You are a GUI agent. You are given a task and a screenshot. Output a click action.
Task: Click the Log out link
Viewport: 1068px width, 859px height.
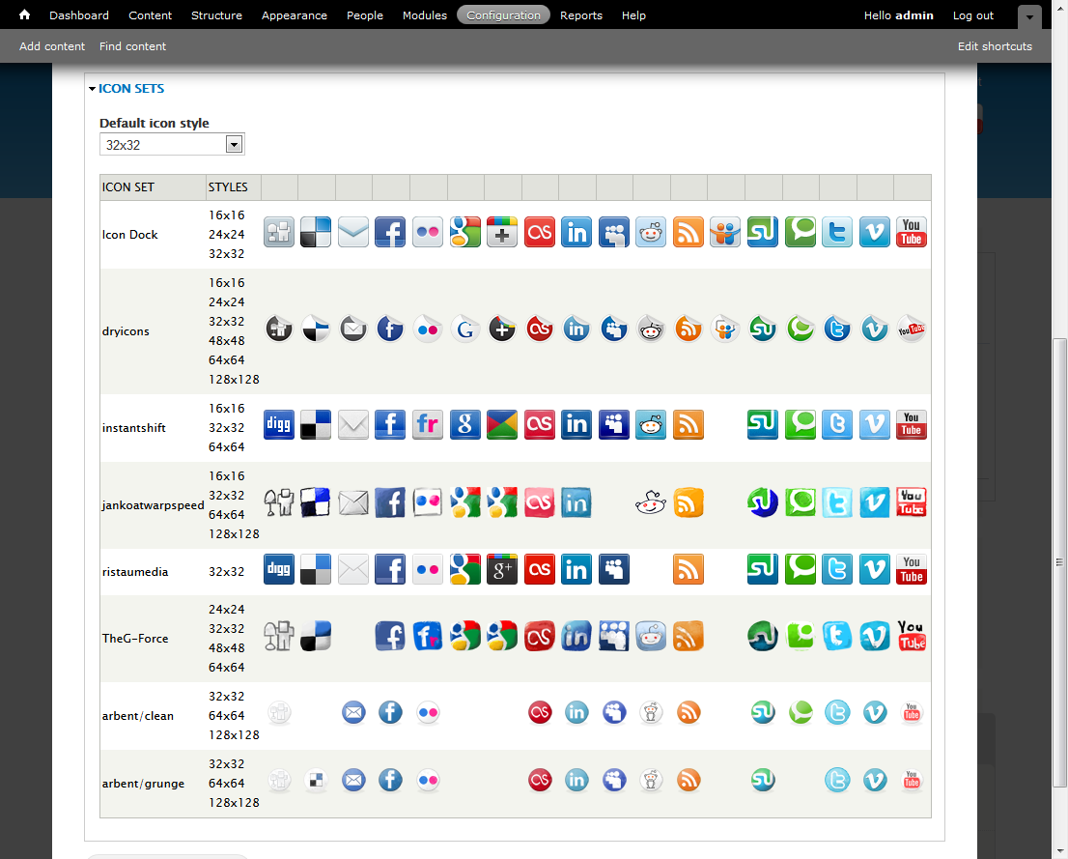[x=972, y=15]
